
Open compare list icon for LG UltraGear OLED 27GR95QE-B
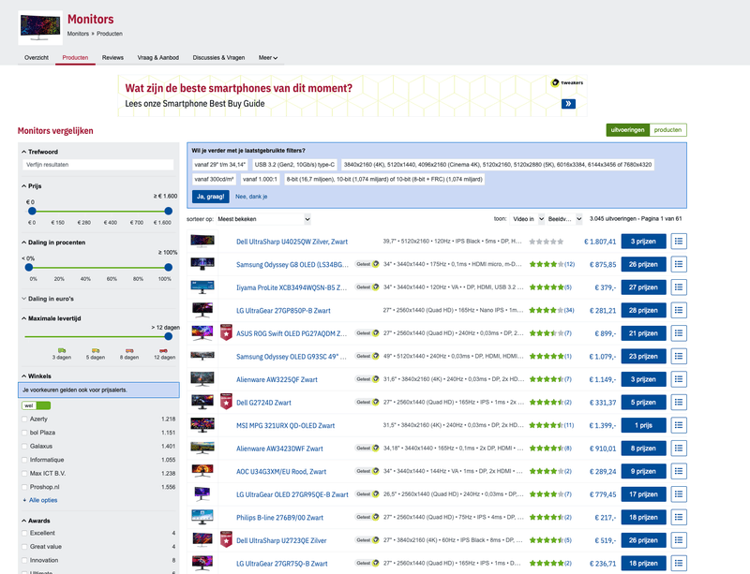tap(679, 494)
